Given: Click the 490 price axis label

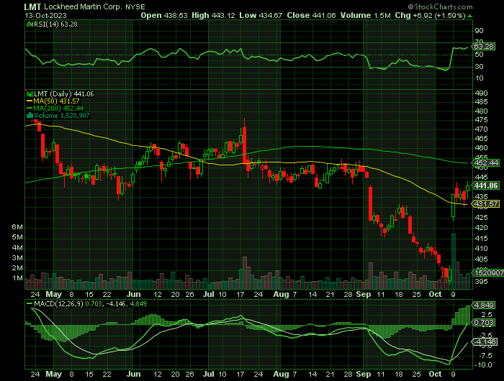Looking at the screenshot, I should pos(481,93).
